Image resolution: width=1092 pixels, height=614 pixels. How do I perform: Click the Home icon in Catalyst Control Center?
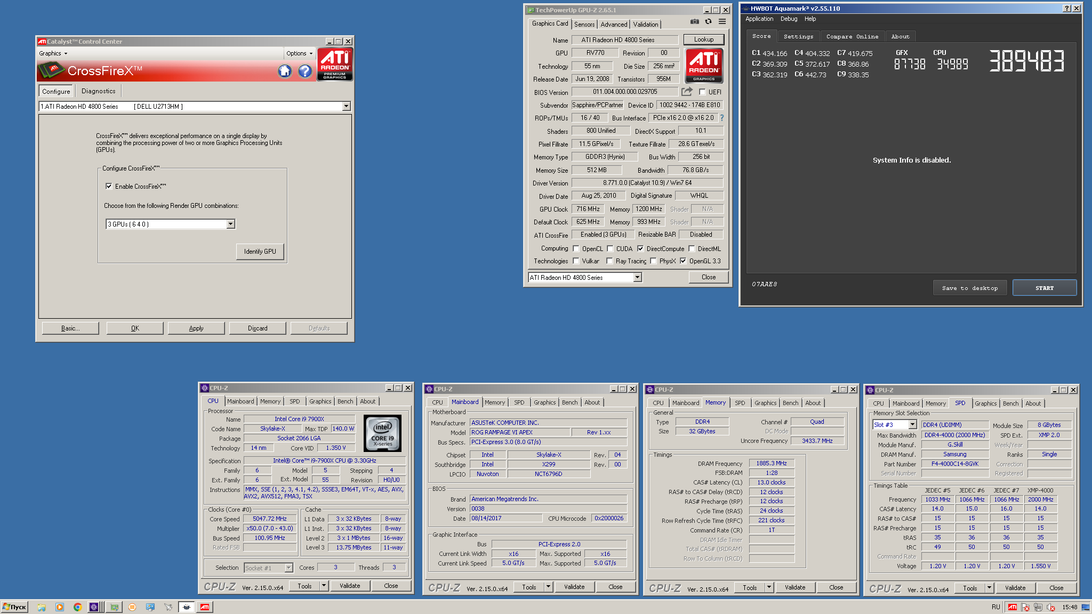tap(285, 71)
